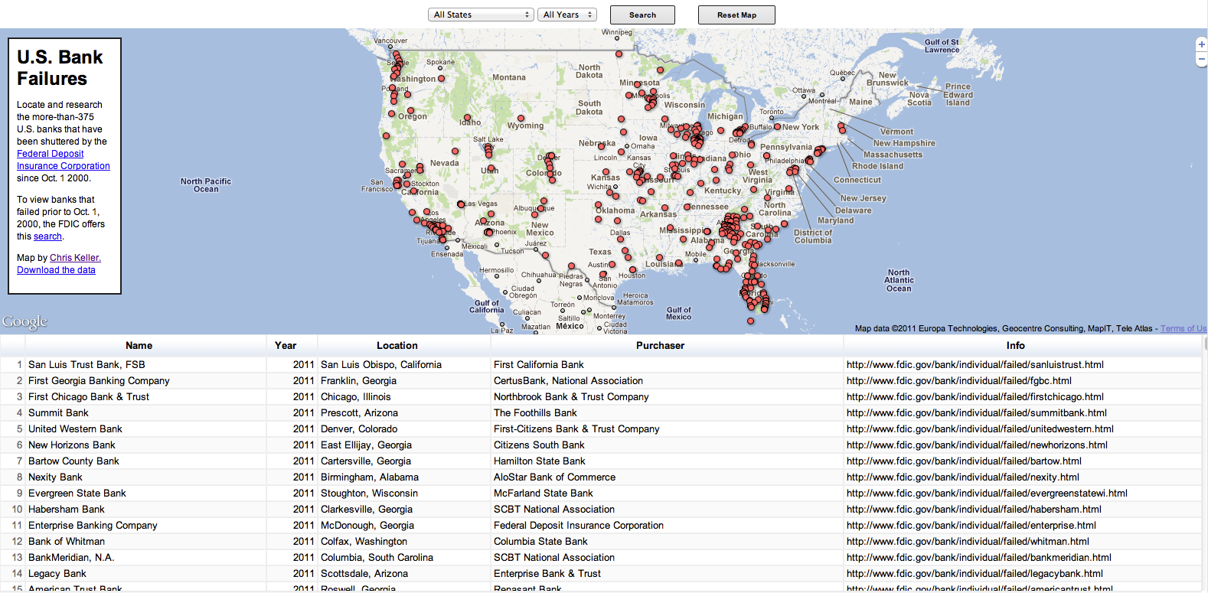Screen dimensions: 1208x593
Task: Sort table by Info column header
Action: point(1015,346)
